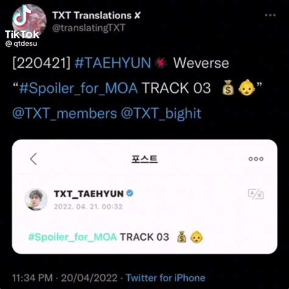
Task: Open the @translatingTXT handle
Action: tap(88, 28)
